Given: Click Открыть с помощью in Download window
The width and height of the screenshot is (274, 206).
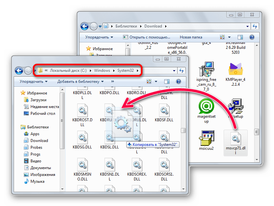Looking at the screenshot, I should pos(148,37).
